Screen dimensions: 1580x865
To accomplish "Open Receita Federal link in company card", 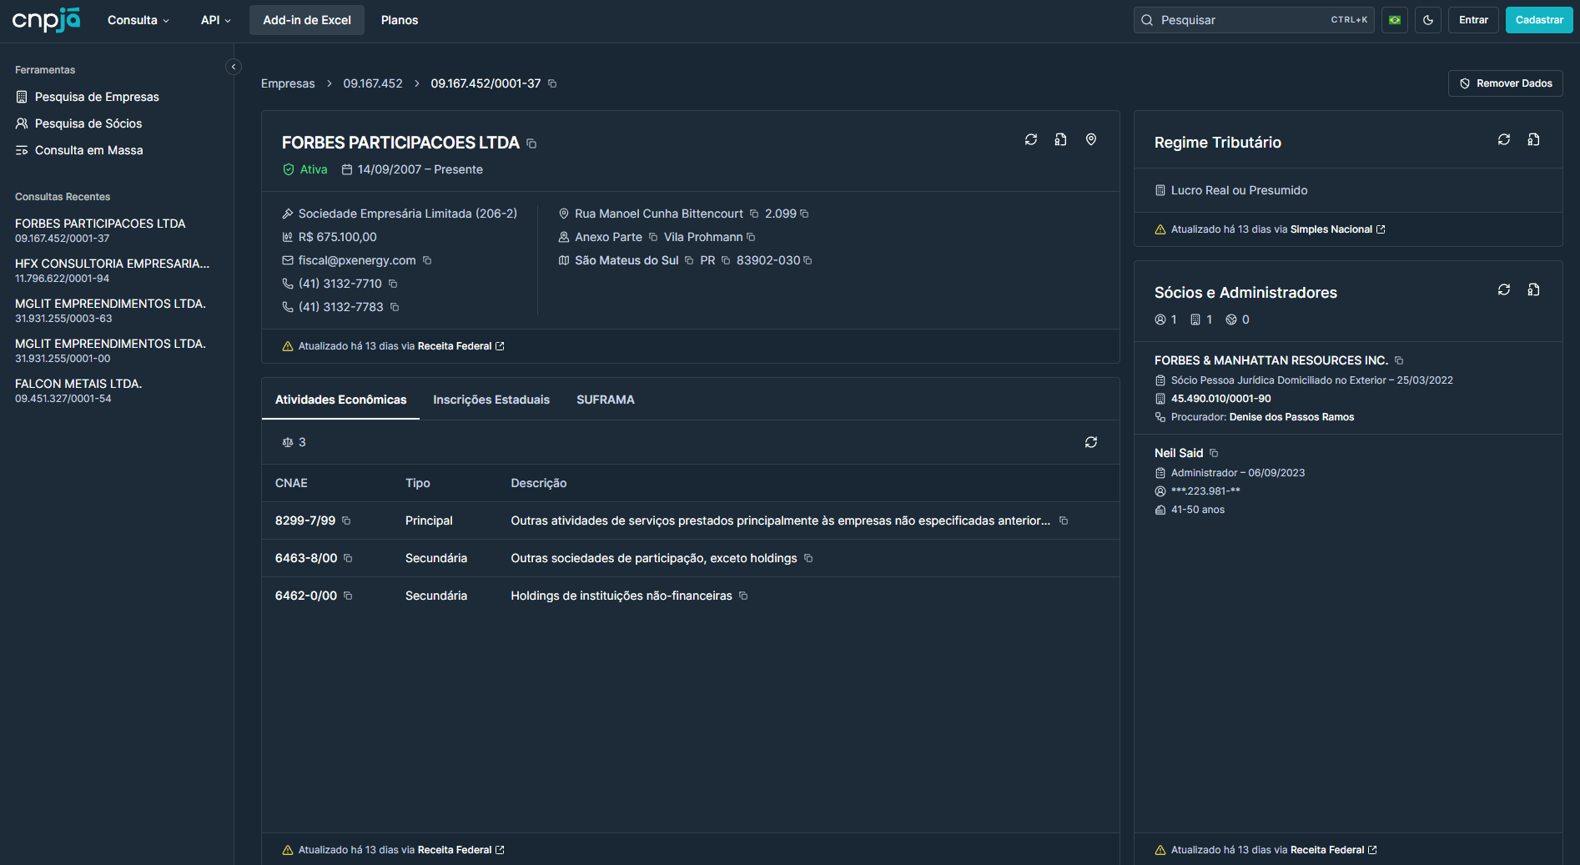I will pos(460,346).
